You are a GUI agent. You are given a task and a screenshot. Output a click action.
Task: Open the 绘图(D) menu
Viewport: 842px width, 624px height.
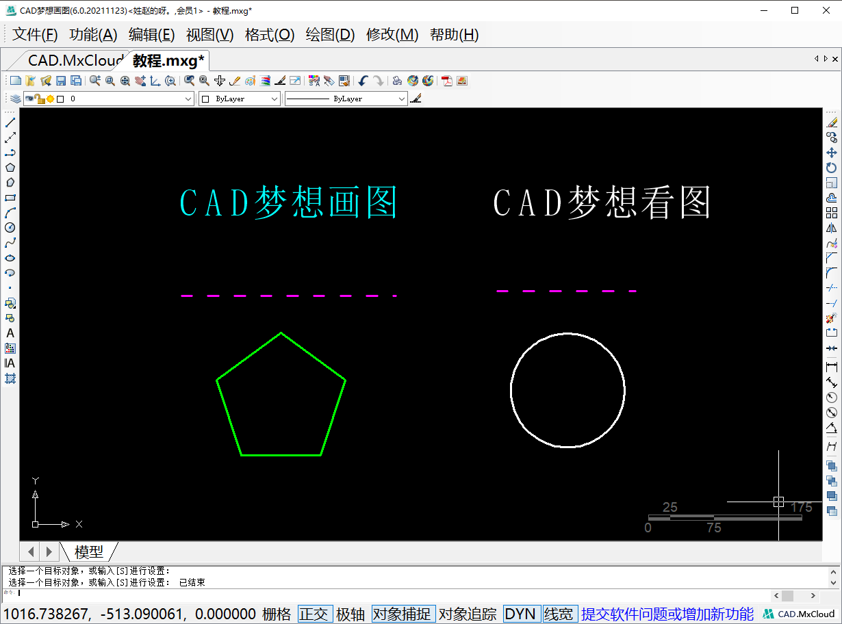(331, 35)
